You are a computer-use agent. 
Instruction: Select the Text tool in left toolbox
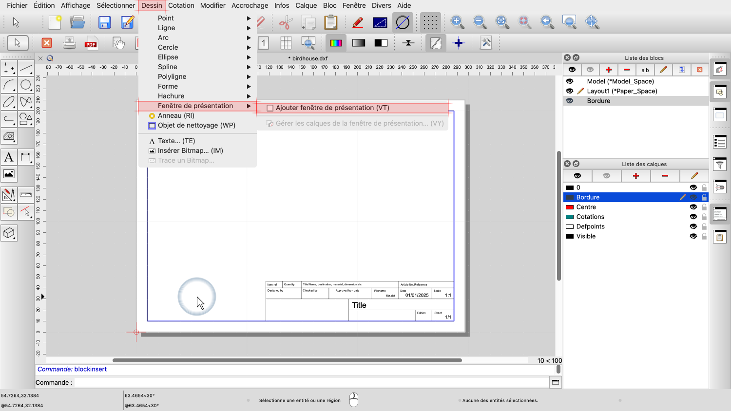(9, 157)
